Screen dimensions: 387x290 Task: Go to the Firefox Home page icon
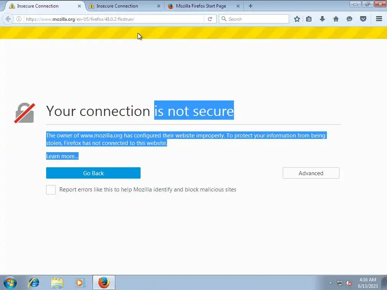click(336, 19)
